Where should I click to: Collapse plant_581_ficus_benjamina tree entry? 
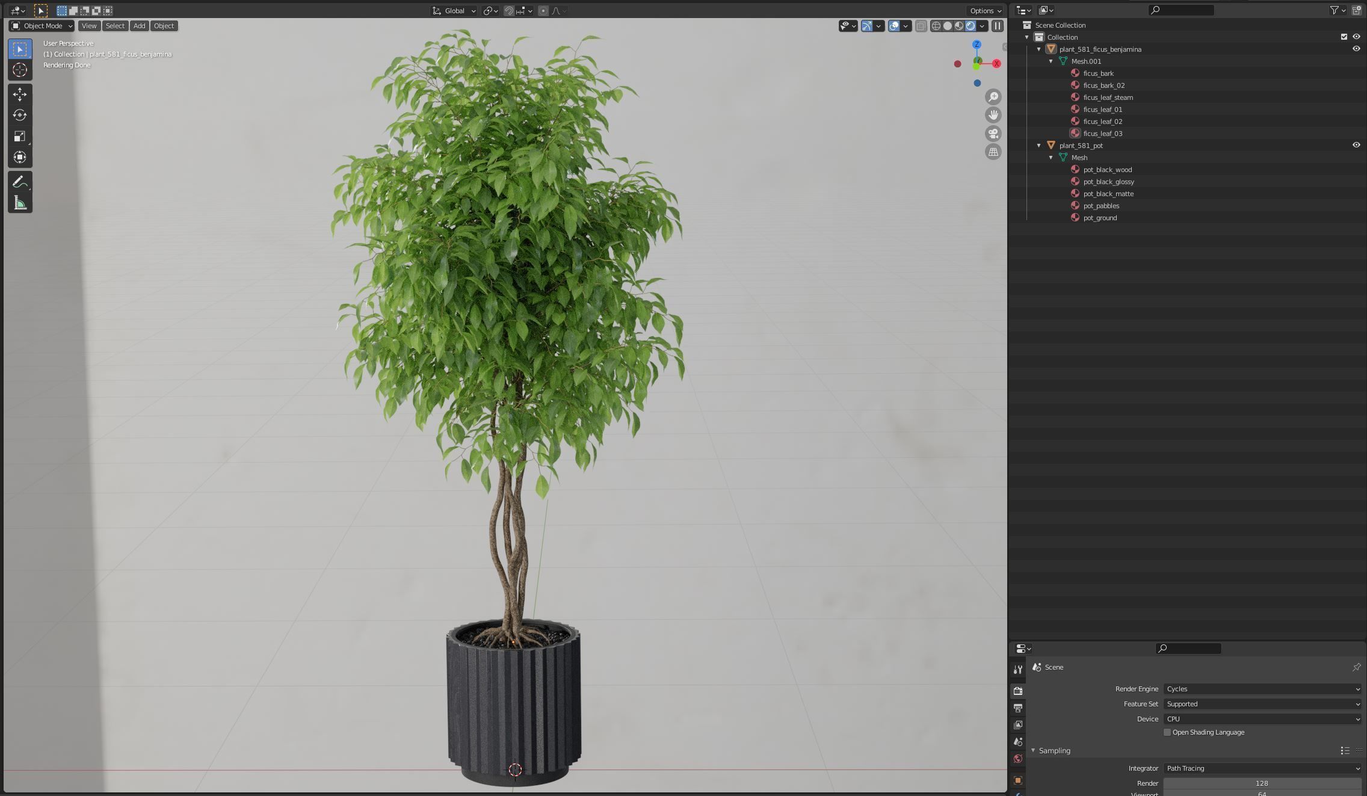(1039, 49)
